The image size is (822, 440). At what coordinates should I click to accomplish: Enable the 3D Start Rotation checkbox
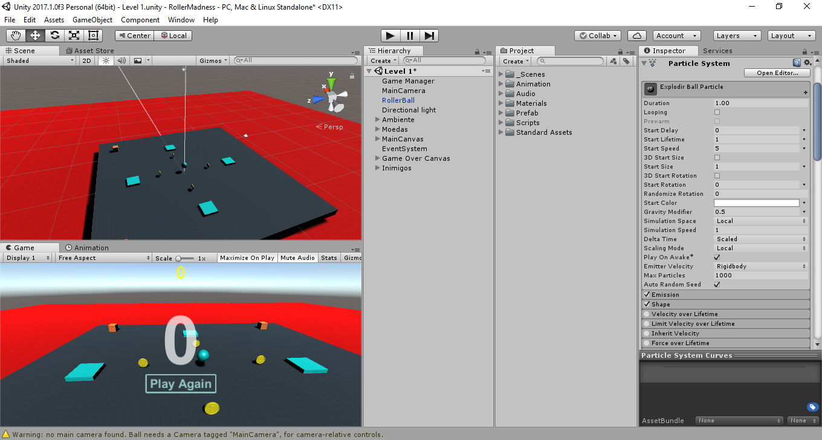click(717, 176)
